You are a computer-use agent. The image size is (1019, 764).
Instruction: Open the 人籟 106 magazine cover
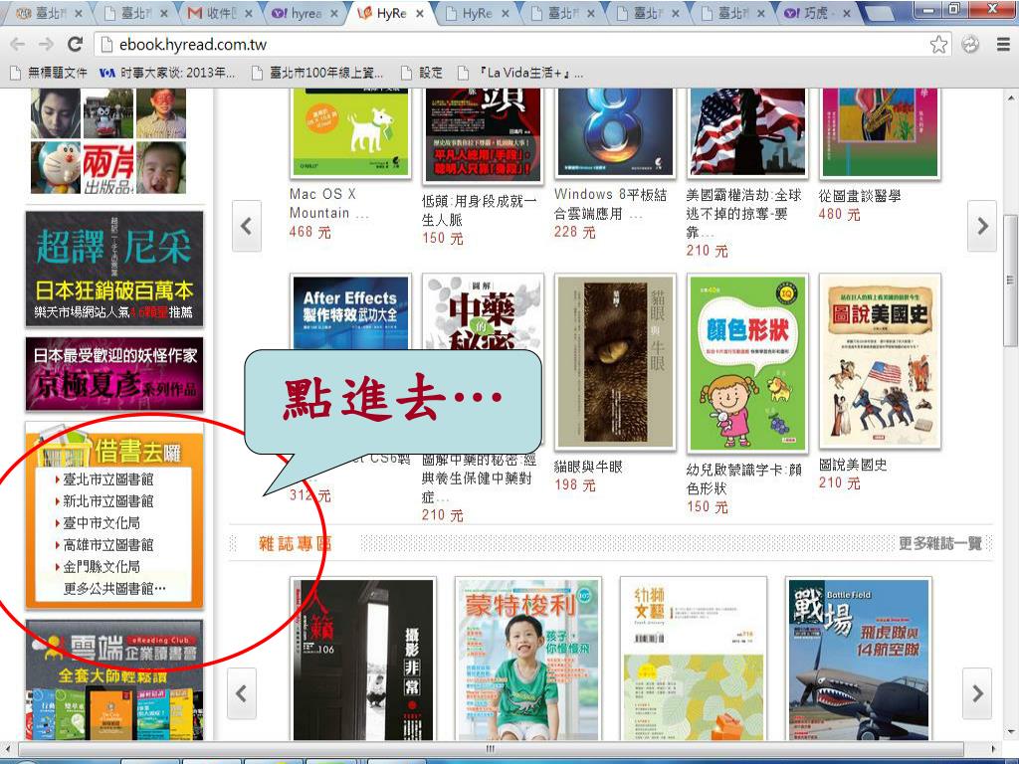363,659
